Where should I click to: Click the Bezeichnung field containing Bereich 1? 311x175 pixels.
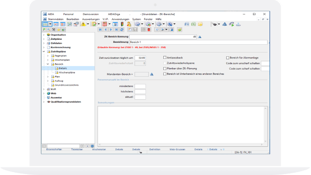pos(198,42)
